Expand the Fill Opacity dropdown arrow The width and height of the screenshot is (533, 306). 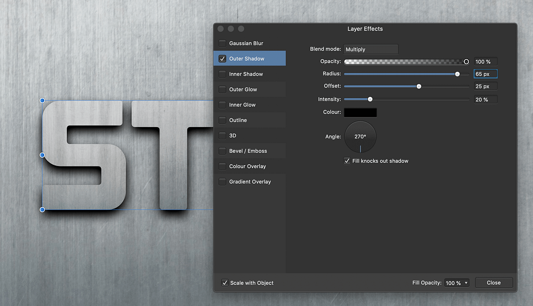[466, 283]
